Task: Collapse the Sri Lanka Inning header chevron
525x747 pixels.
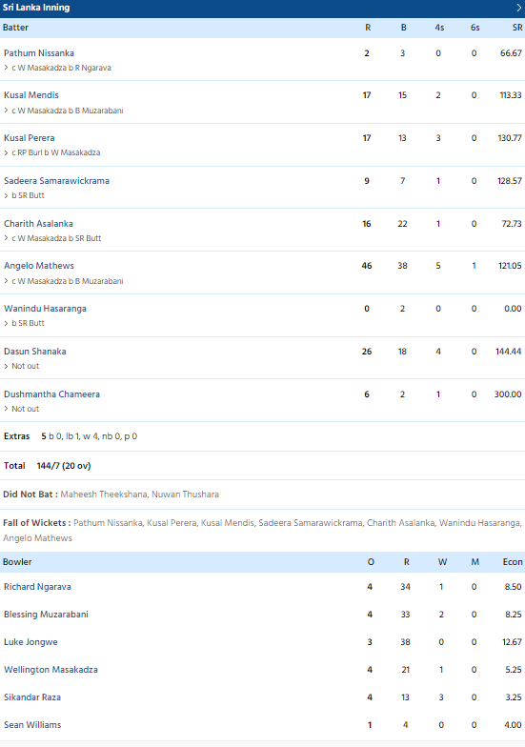Action: coord(518,8)
